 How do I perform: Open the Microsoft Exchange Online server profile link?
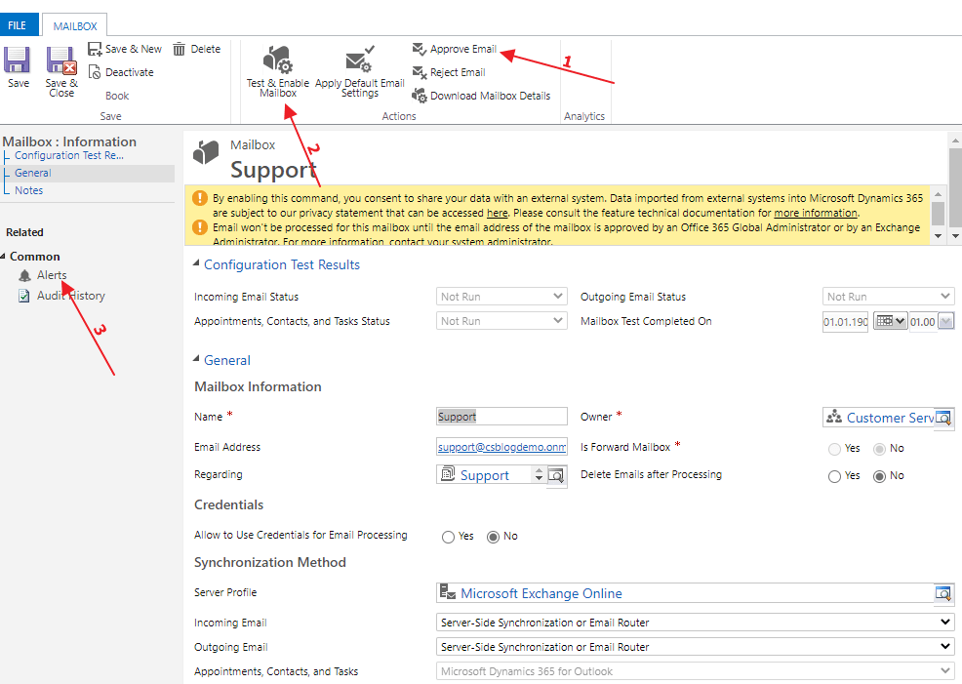(x=541, y=593)
